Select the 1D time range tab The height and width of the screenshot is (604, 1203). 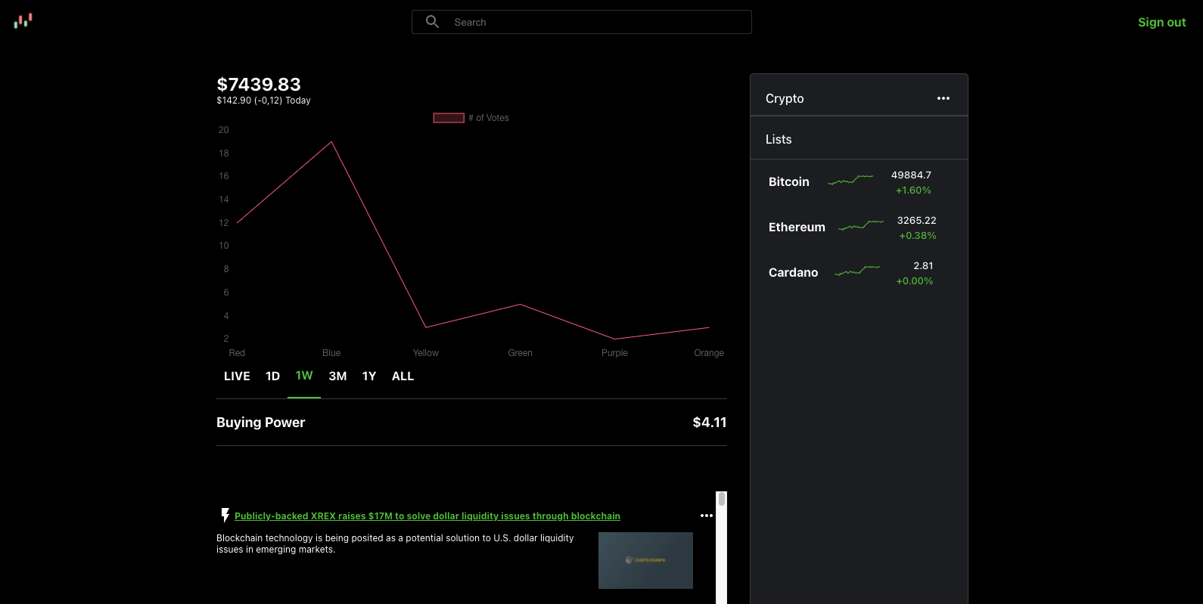[x=273, y=376]
